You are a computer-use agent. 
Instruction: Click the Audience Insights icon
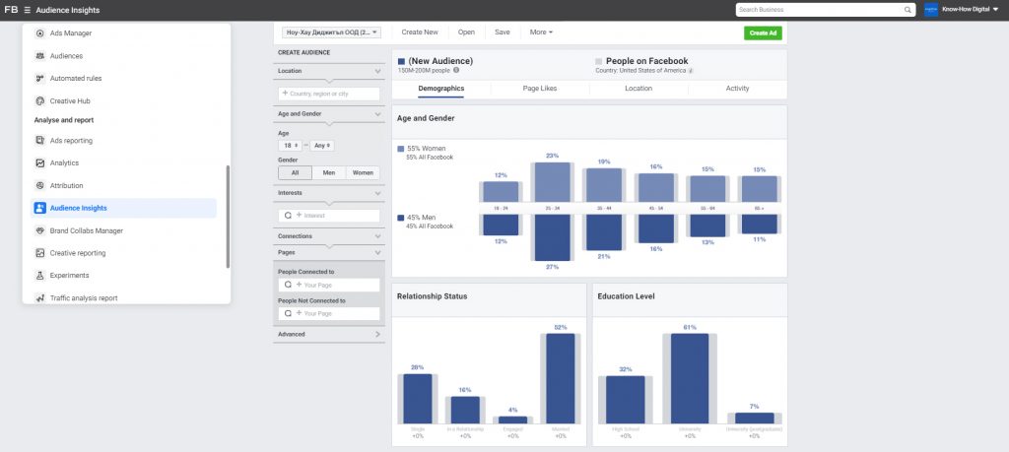tap(39, 208)
